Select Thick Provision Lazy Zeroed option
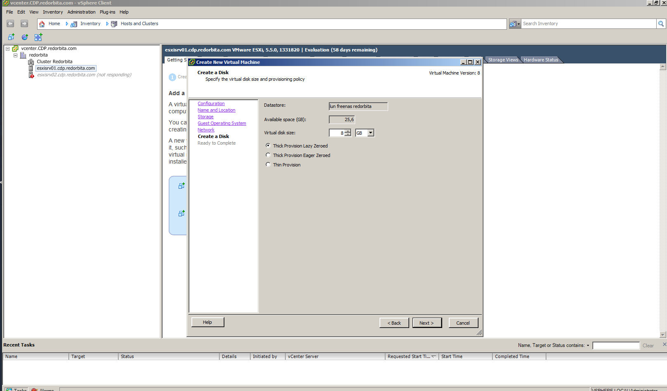The width and height of the screenshot is (667, 391). click(x=268, y=145)
